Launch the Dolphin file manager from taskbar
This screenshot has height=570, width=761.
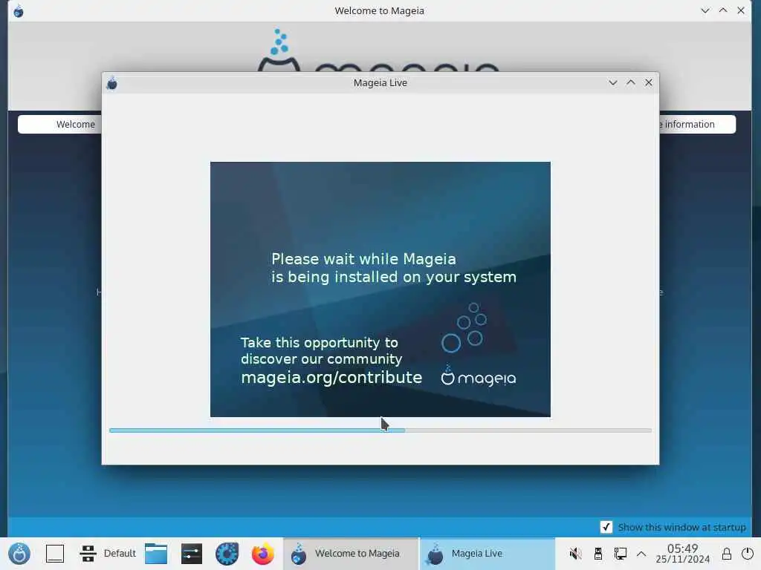[x=156, y=554]
